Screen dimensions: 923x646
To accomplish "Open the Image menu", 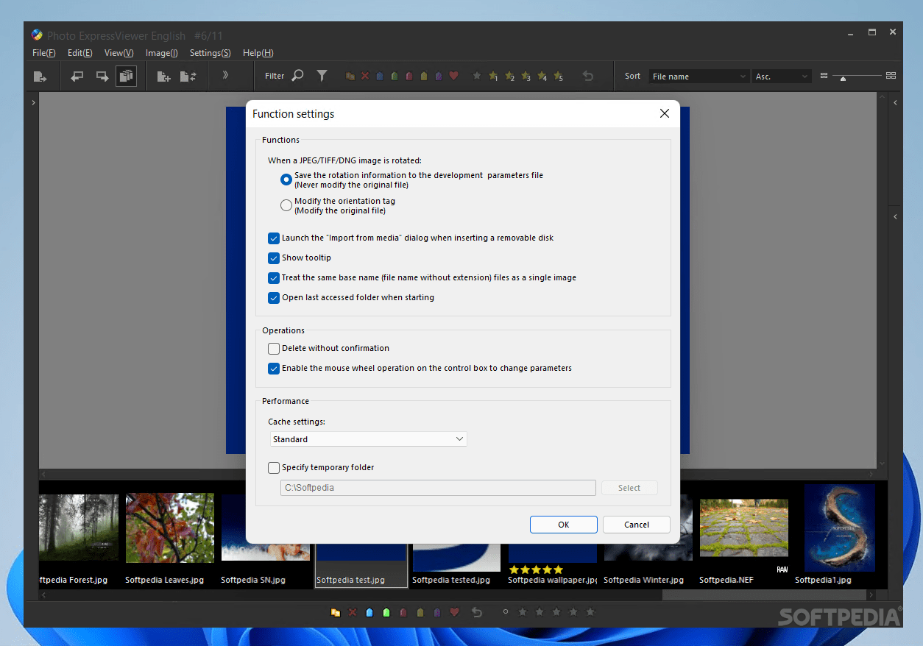I will 161,53.
